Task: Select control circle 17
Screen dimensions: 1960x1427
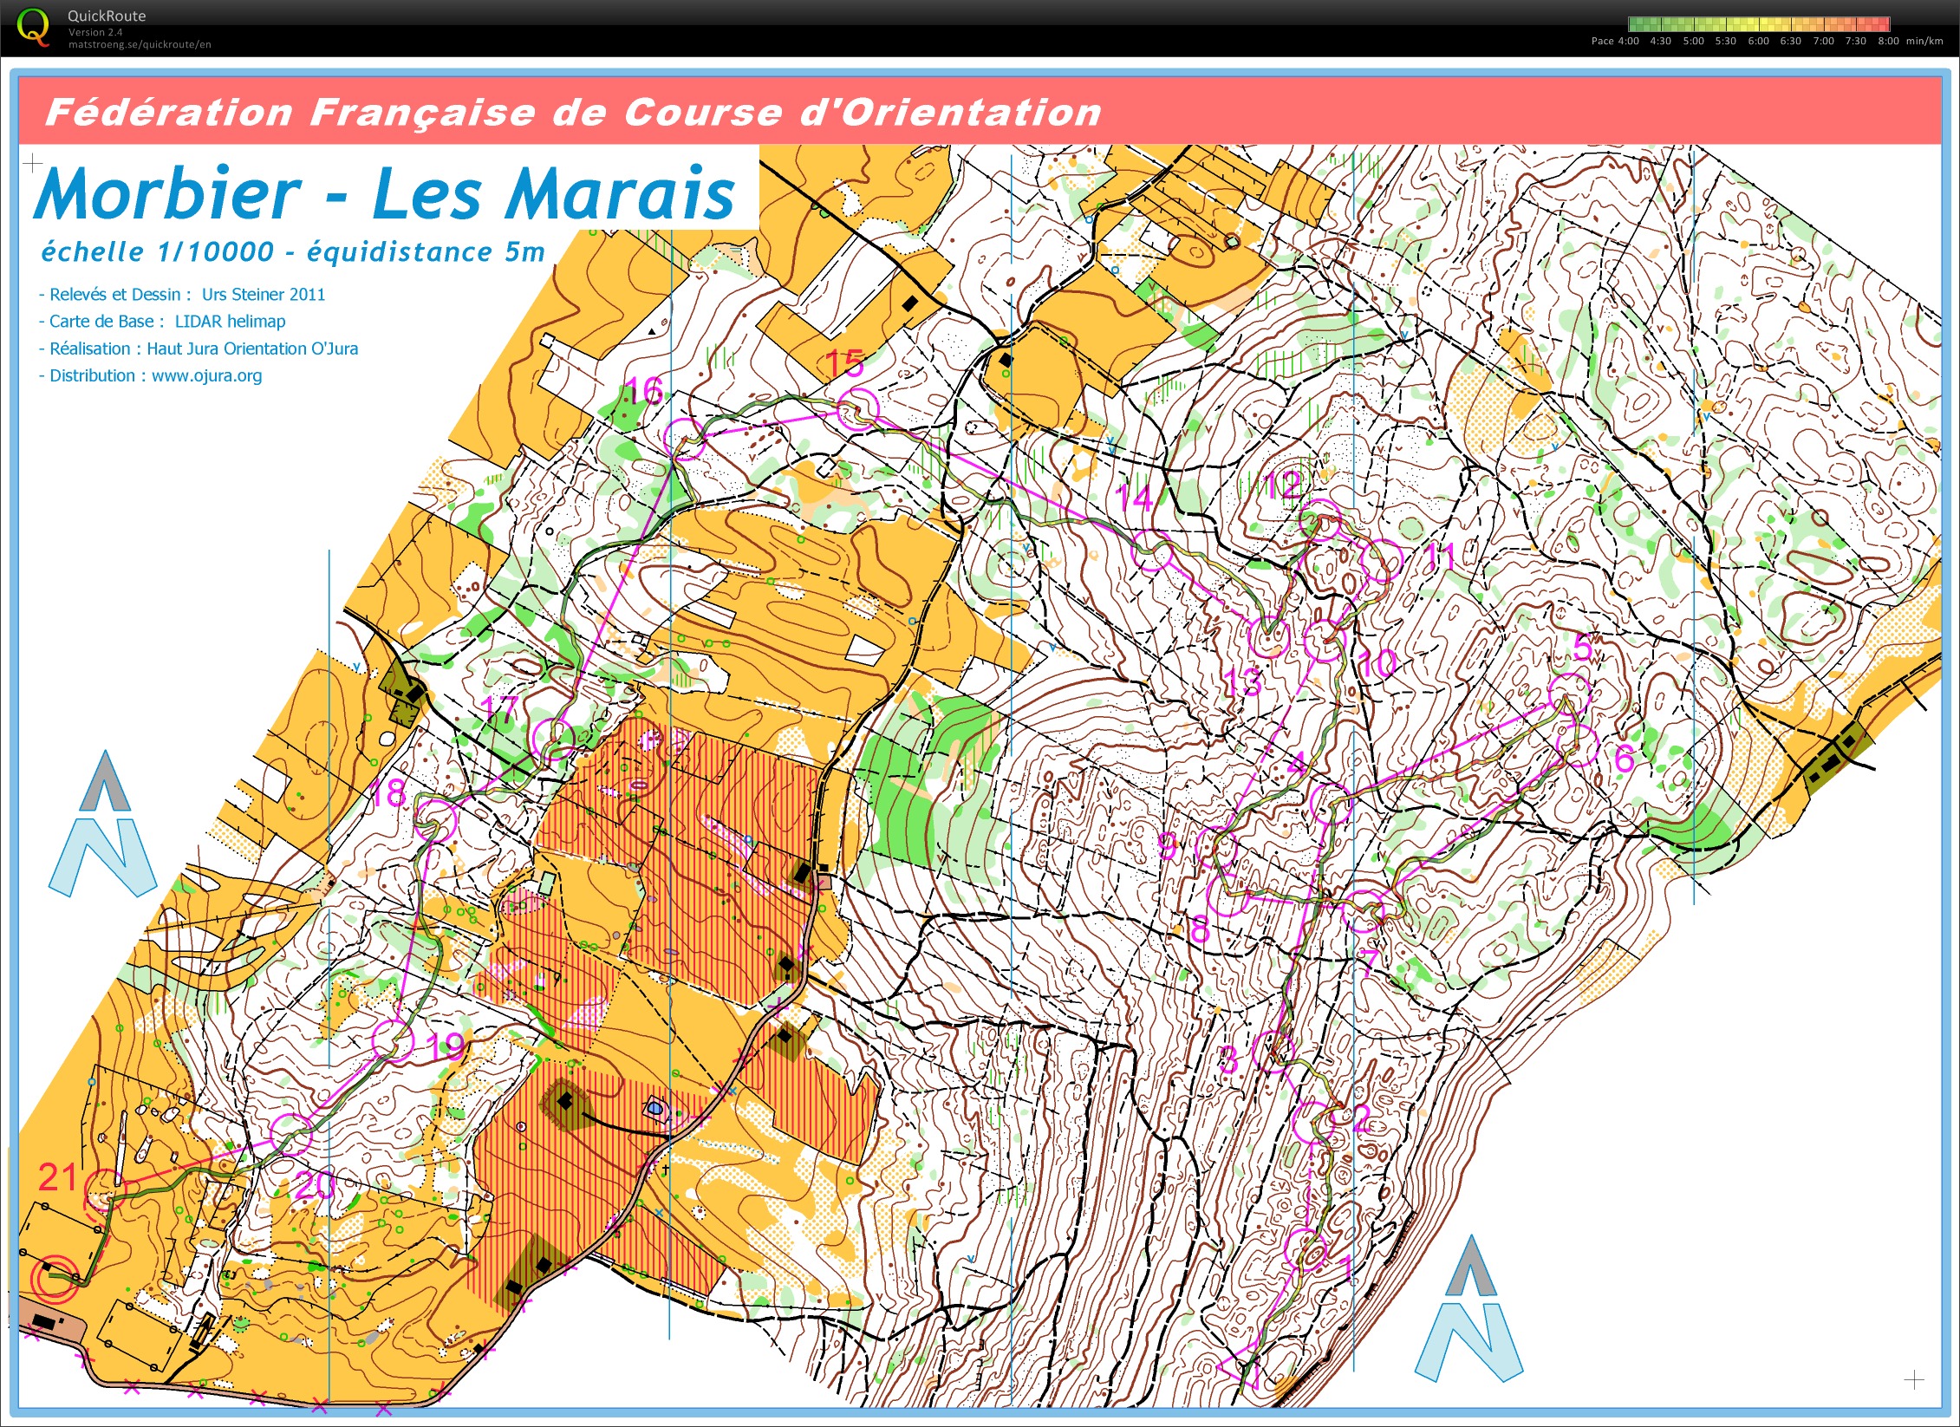Action: click(x=553, y=738)
